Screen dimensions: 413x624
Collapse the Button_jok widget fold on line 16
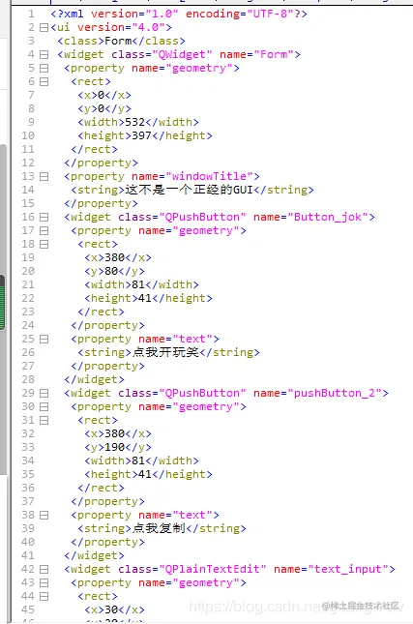tap(44, 217)
